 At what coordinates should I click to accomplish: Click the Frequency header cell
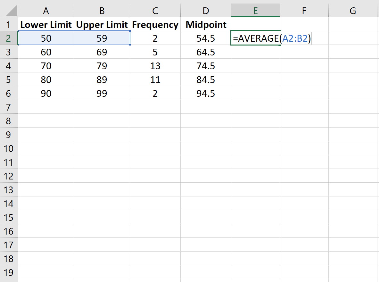pos(155,24)
